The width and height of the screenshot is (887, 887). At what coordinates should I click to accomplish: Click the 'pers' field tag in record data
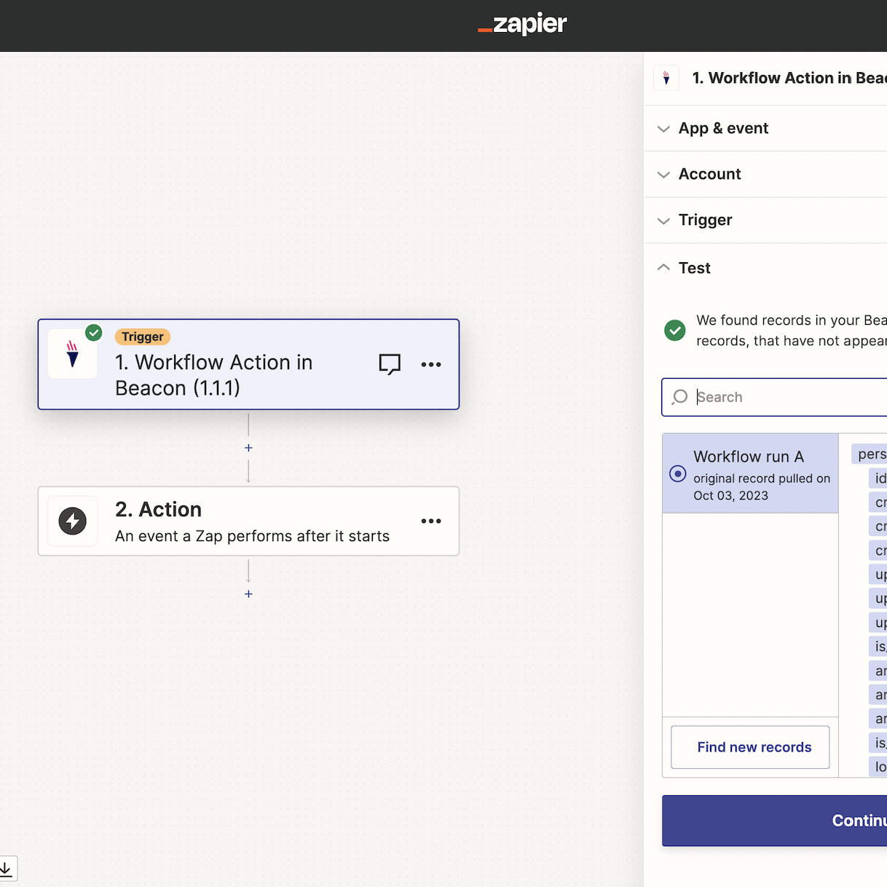pos(869,454)
